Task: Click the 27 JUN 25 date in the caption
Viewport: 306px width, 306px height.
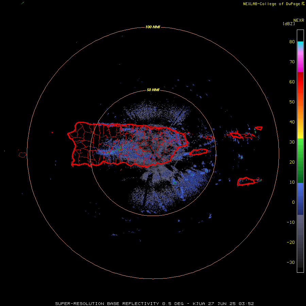Action: pos(223,304)
